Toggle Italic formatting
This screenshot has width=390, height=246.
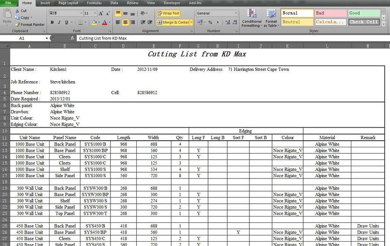point(59,22)
